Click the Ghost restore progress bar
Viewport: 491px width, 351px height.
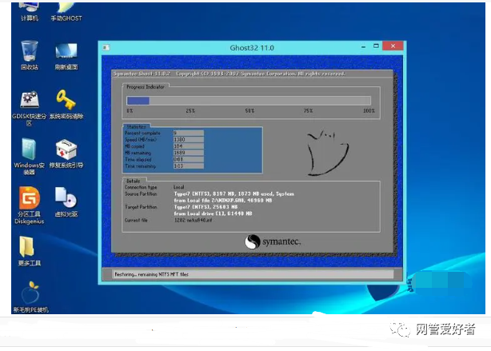click(x=249, y=101)
